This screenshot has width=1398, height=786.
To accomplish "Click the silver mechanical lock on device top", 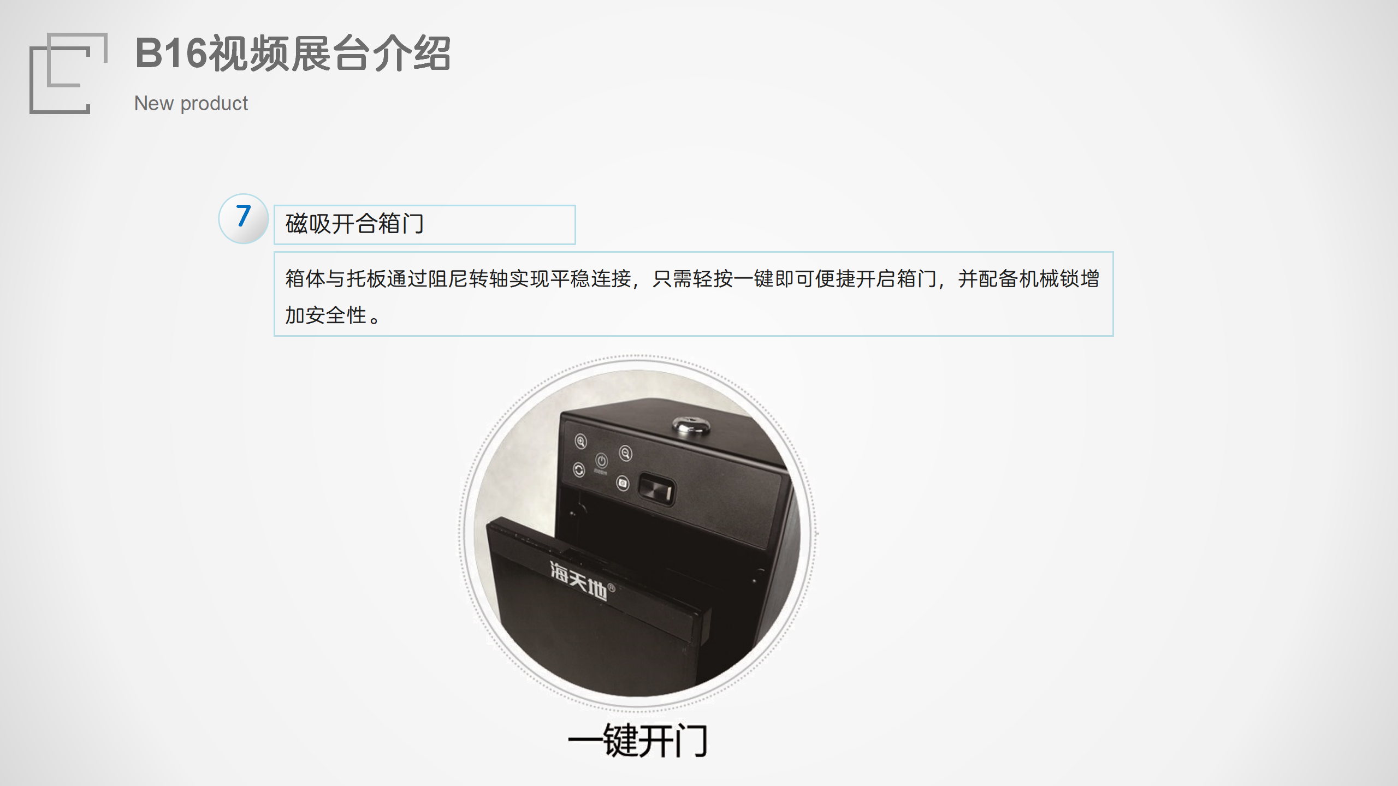I will [x=690, y=425].
